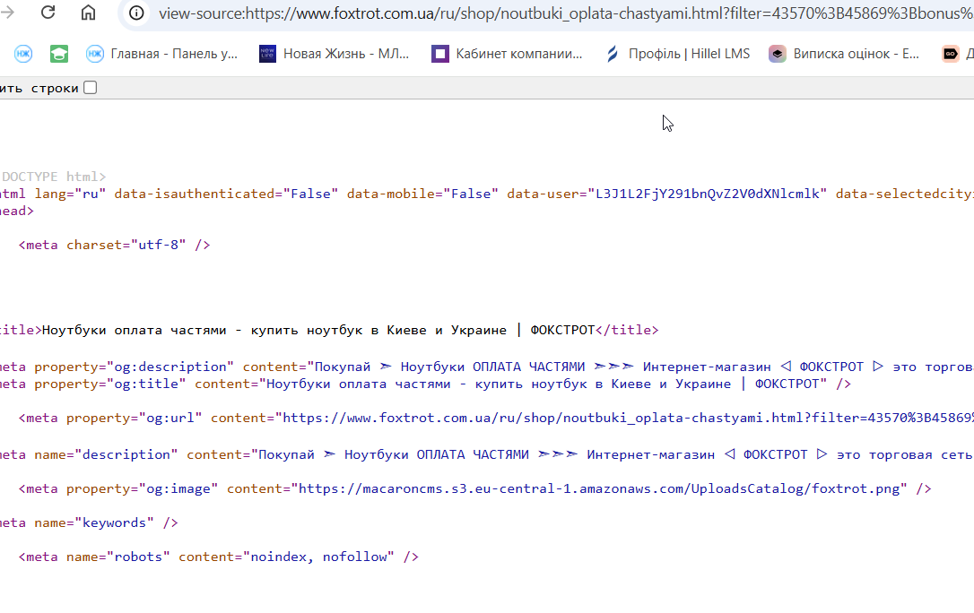Reload the page with the refresh icon
The width and height of the screenshot is (974, 613).
48,13
